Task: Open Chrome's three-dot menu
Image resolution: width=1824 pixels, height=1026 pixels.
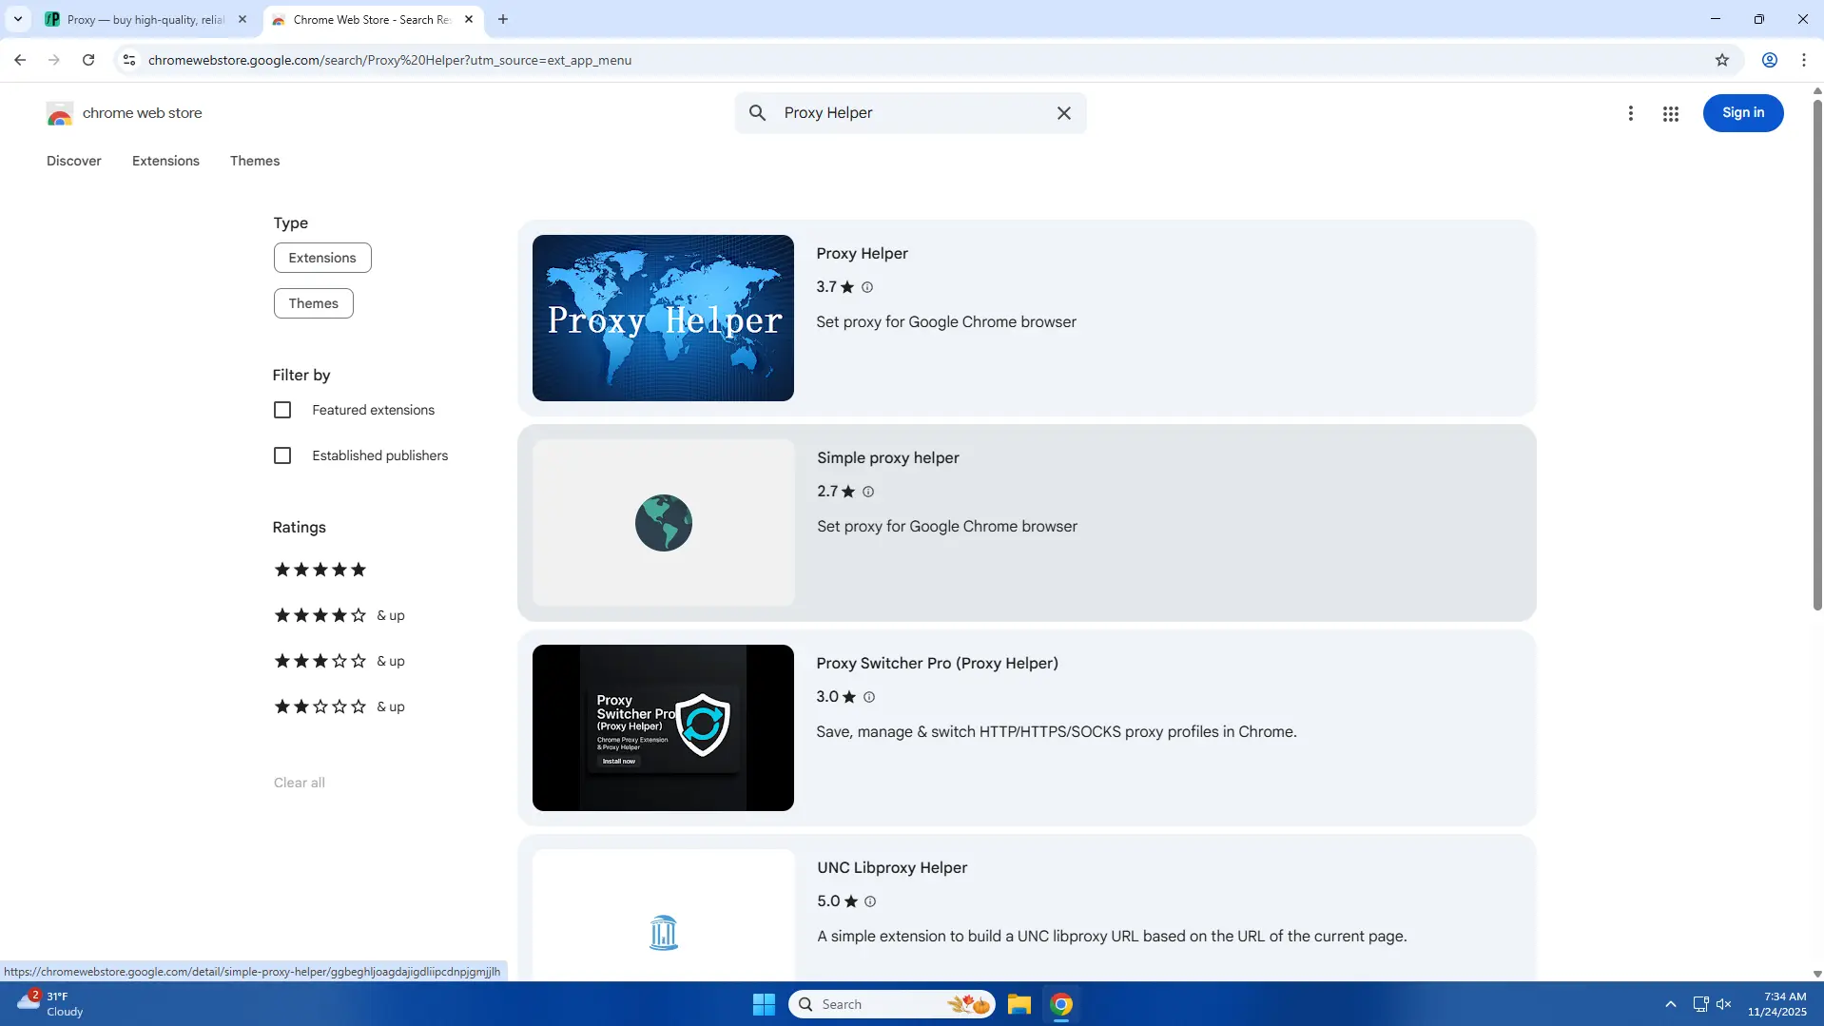Action: 1804,60
